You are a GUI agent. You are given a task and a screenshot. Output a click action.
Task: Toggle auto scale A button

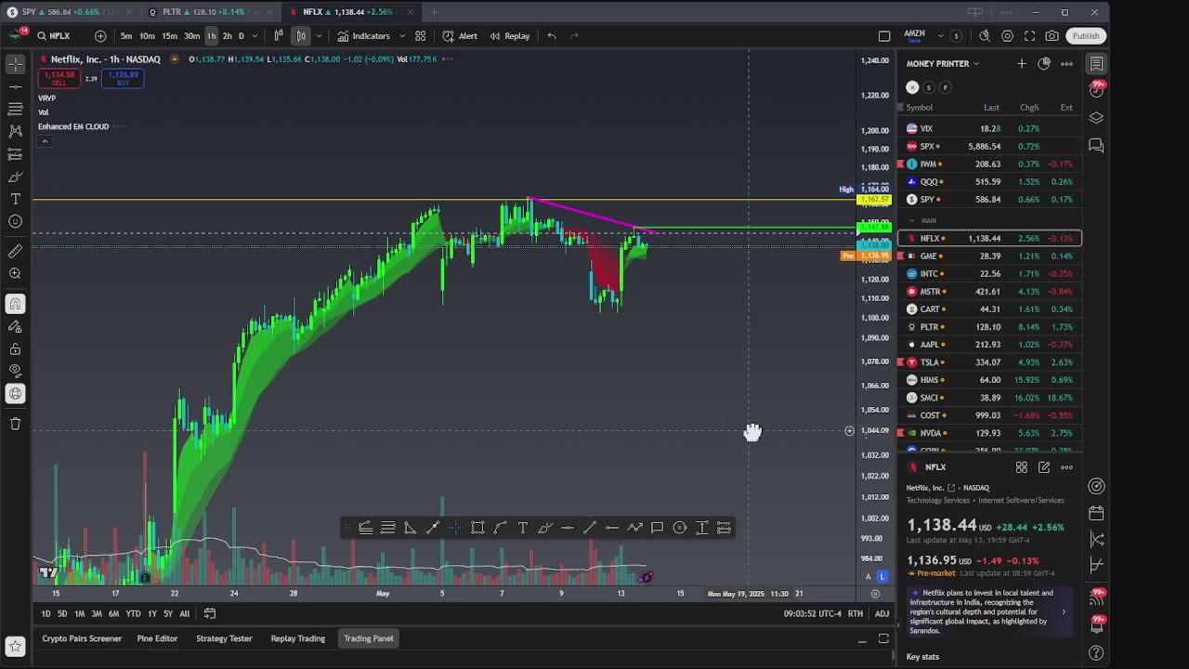[x=869, y=576]
